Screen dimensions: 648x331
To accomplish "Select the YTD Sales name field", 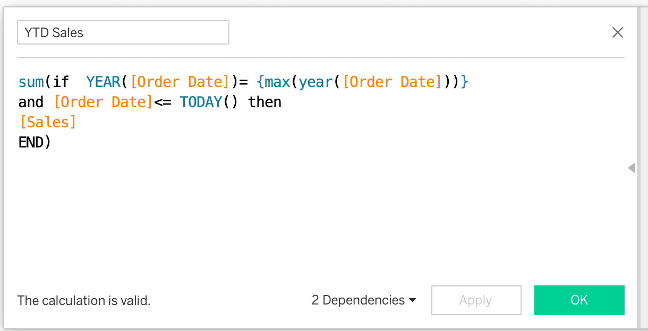I will [x=122, y=32].
